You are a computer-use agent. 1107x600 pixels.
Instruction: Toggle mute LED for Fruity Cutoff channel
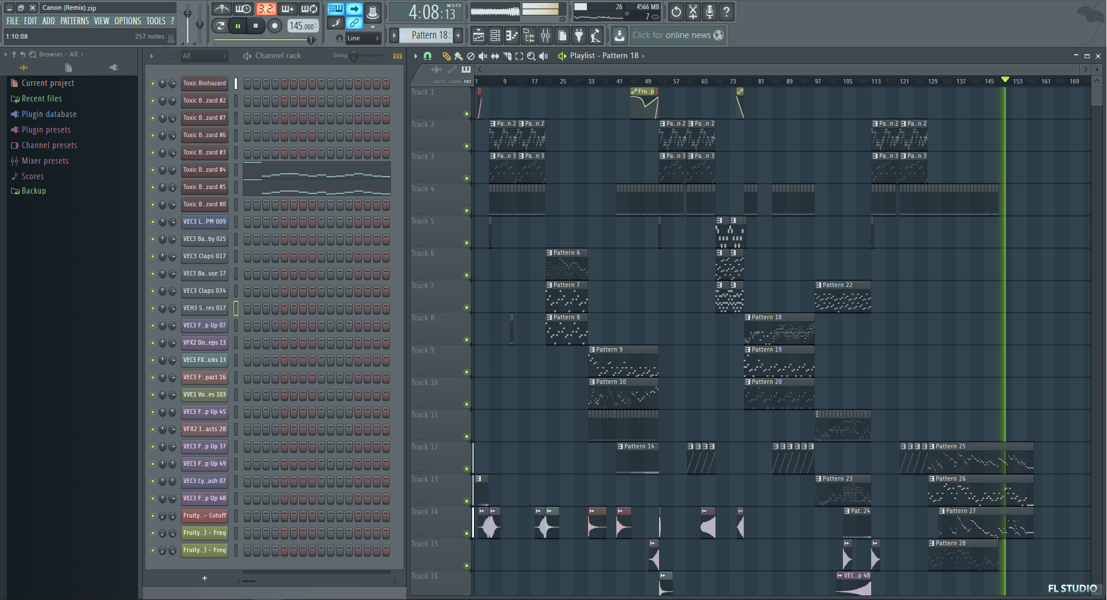[x=153, y=516]
